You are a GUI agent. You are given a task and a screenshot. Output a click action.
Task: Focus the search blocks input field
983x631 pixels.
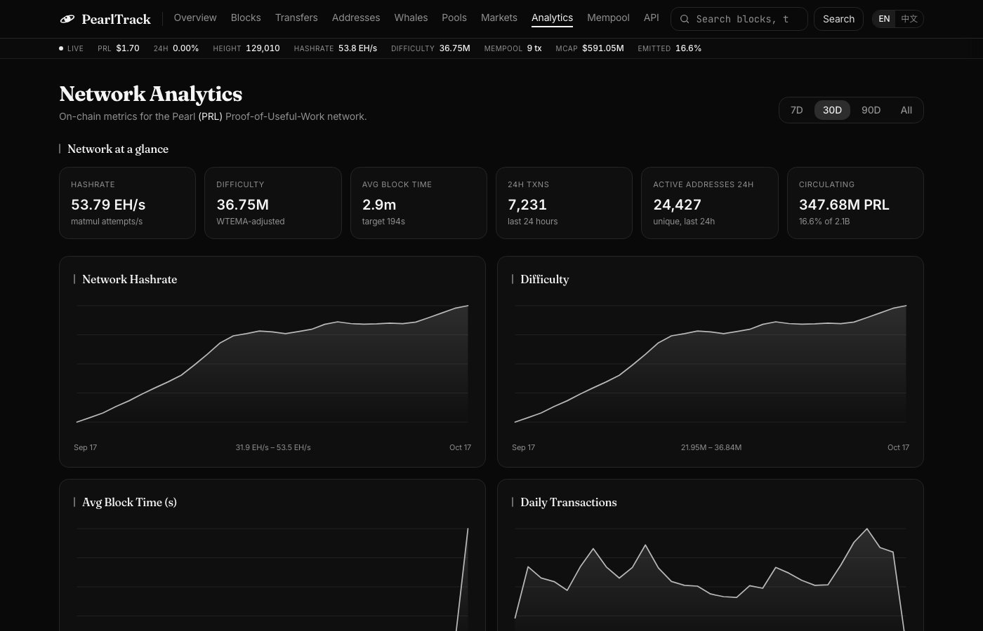click(739, 19)
